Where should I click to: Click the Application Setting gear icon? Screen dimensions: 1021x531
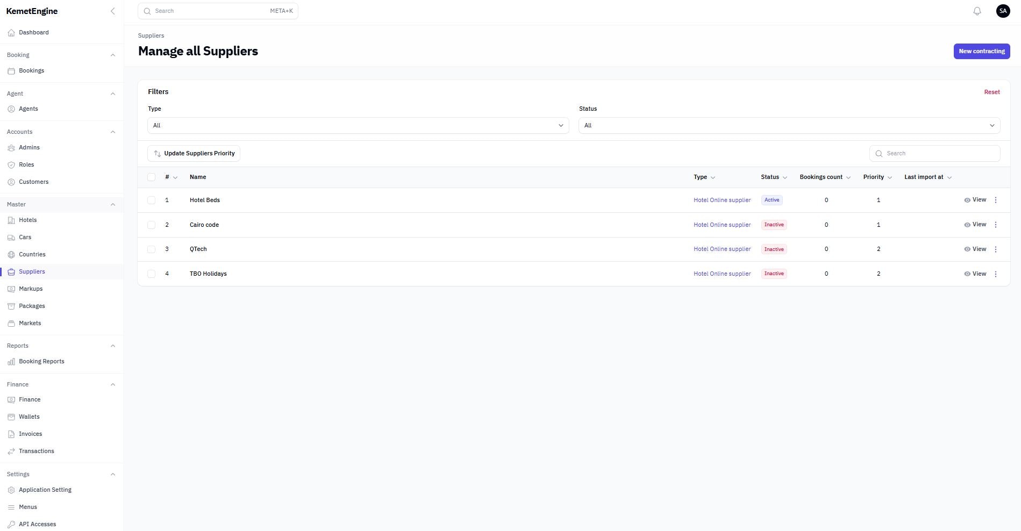[11, 490]
